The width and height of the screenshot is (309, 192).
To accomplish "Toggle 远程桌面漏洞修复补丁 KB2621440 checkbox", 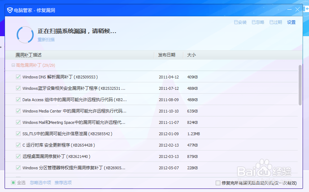I will (x=18, y=157).
